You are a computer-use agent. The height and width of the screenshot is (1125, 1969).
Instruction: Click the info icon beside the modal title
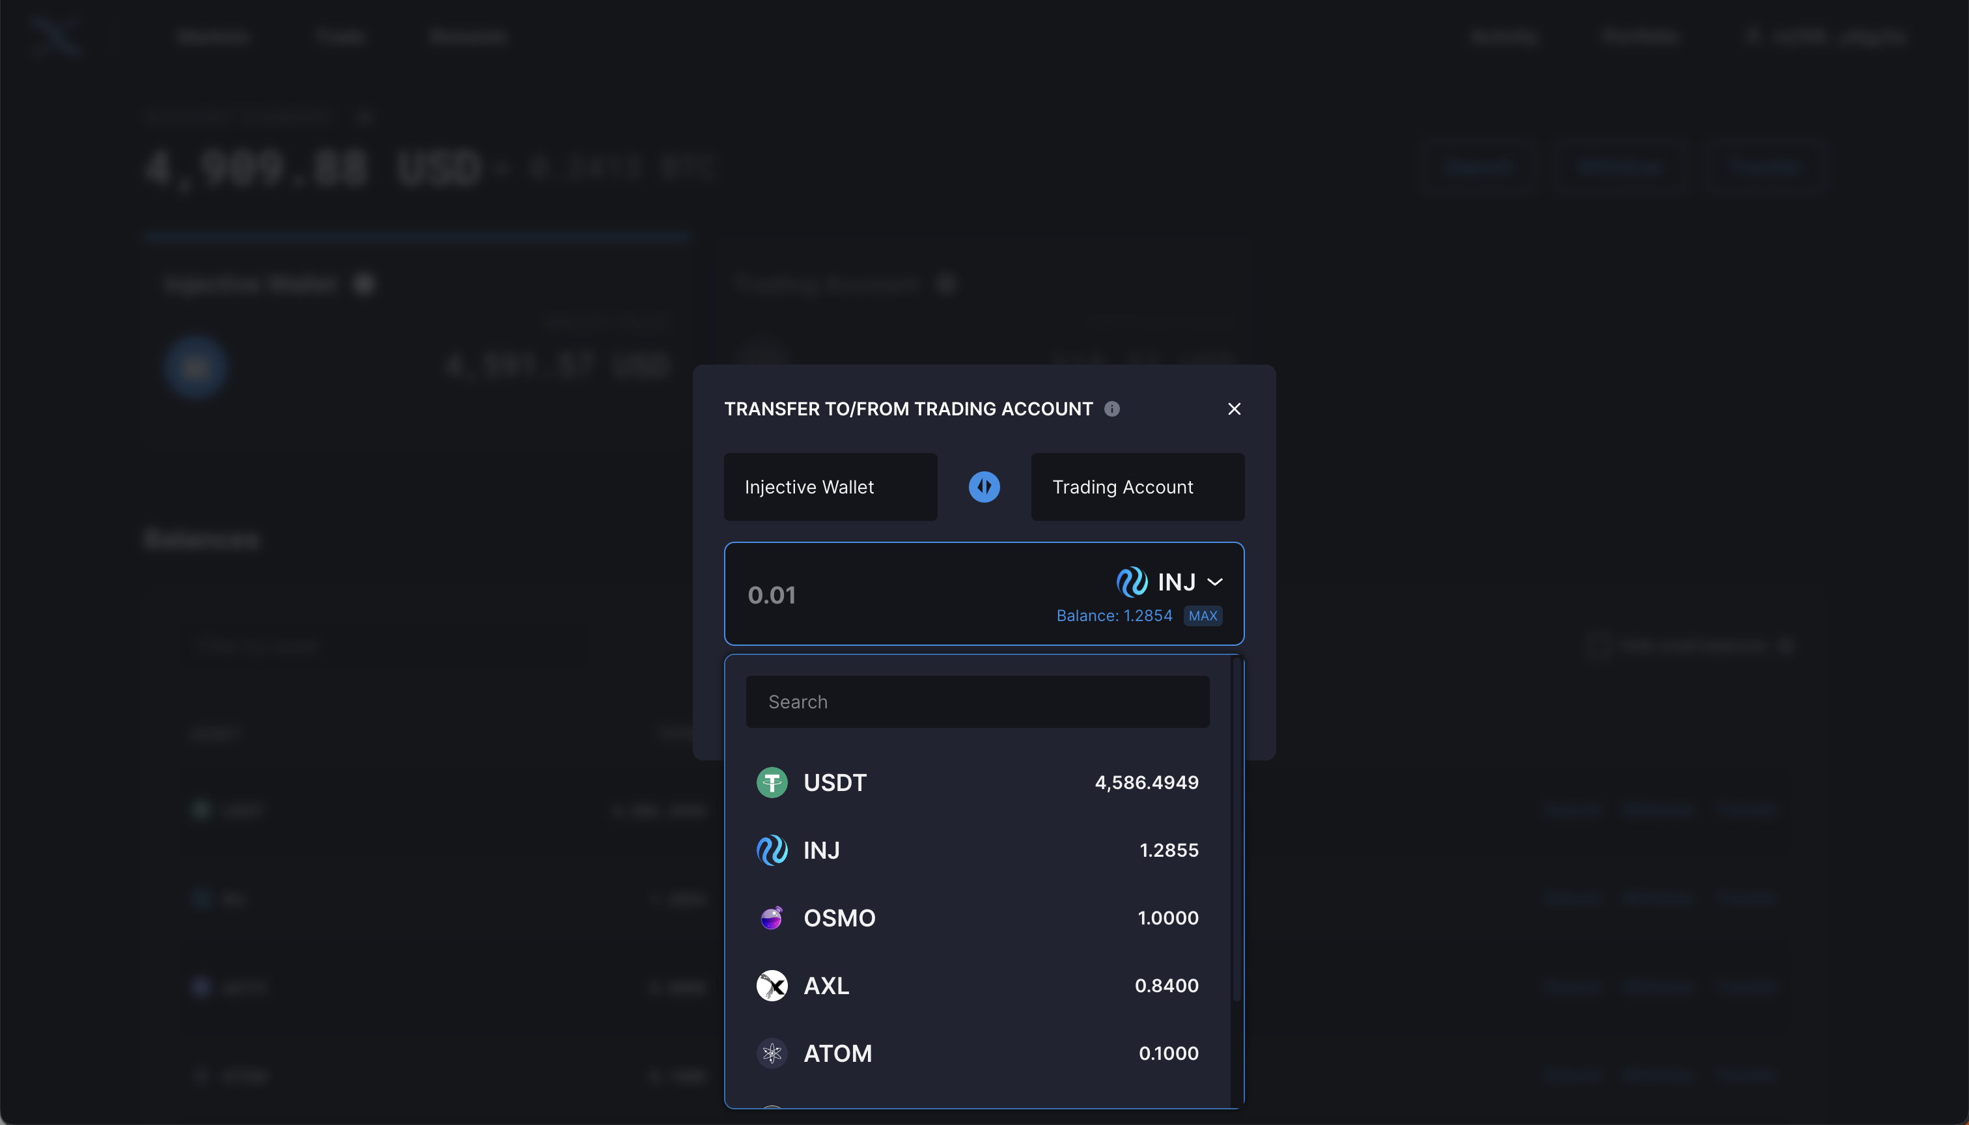click(1111, 409)
